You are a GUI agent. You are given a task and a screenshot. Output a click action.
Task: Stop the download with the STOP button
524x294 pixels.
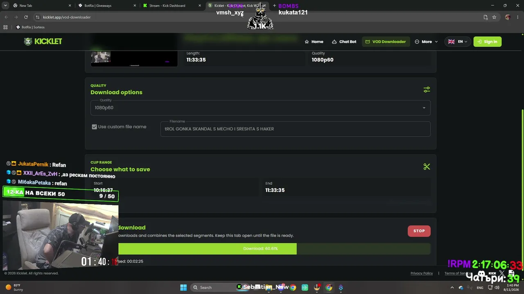pos(419,231)
